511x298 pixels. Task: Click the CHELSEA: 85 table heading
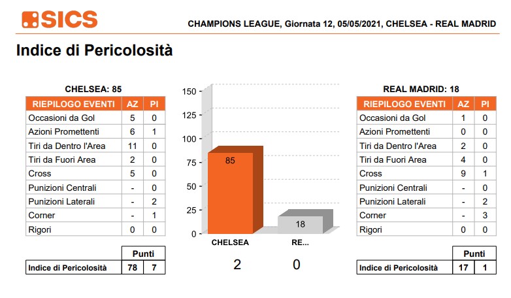point(93,89)
